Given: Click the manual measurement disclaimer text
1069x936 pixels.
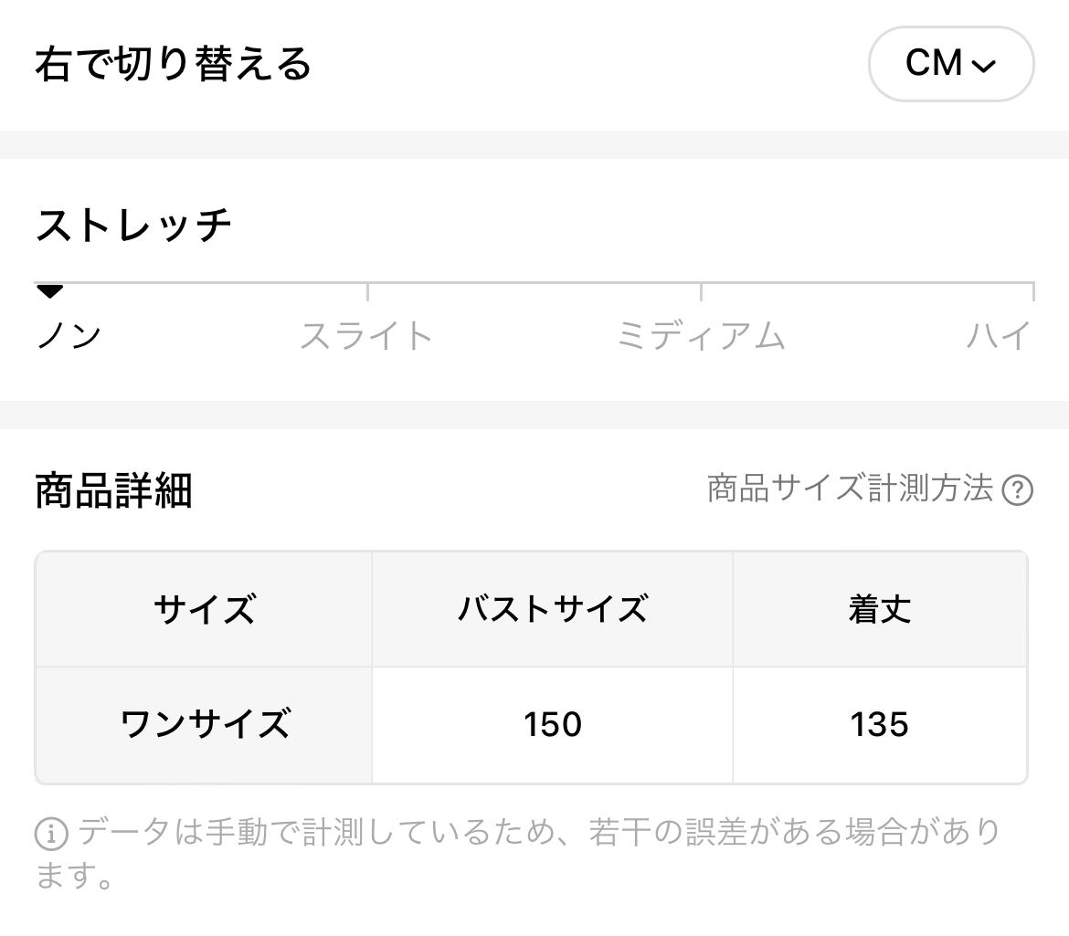Looking at the screenshot, I should pyautogui.click(x=539, y=834).
